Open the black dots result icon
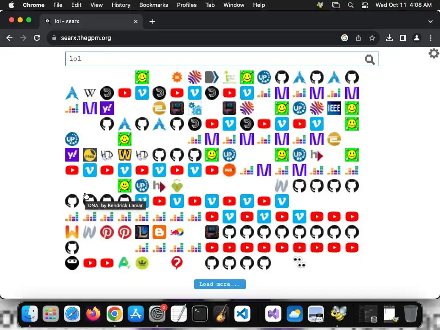Screen dimensions: 440x330 click(x=299, y=263)
